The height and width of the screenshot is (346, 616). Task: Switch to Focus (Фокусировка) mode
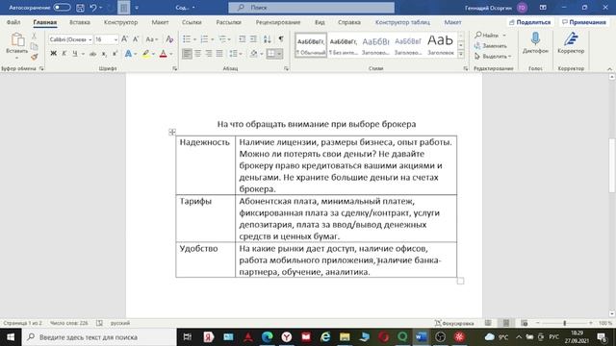pyautogui.click(x=454, y=323)
